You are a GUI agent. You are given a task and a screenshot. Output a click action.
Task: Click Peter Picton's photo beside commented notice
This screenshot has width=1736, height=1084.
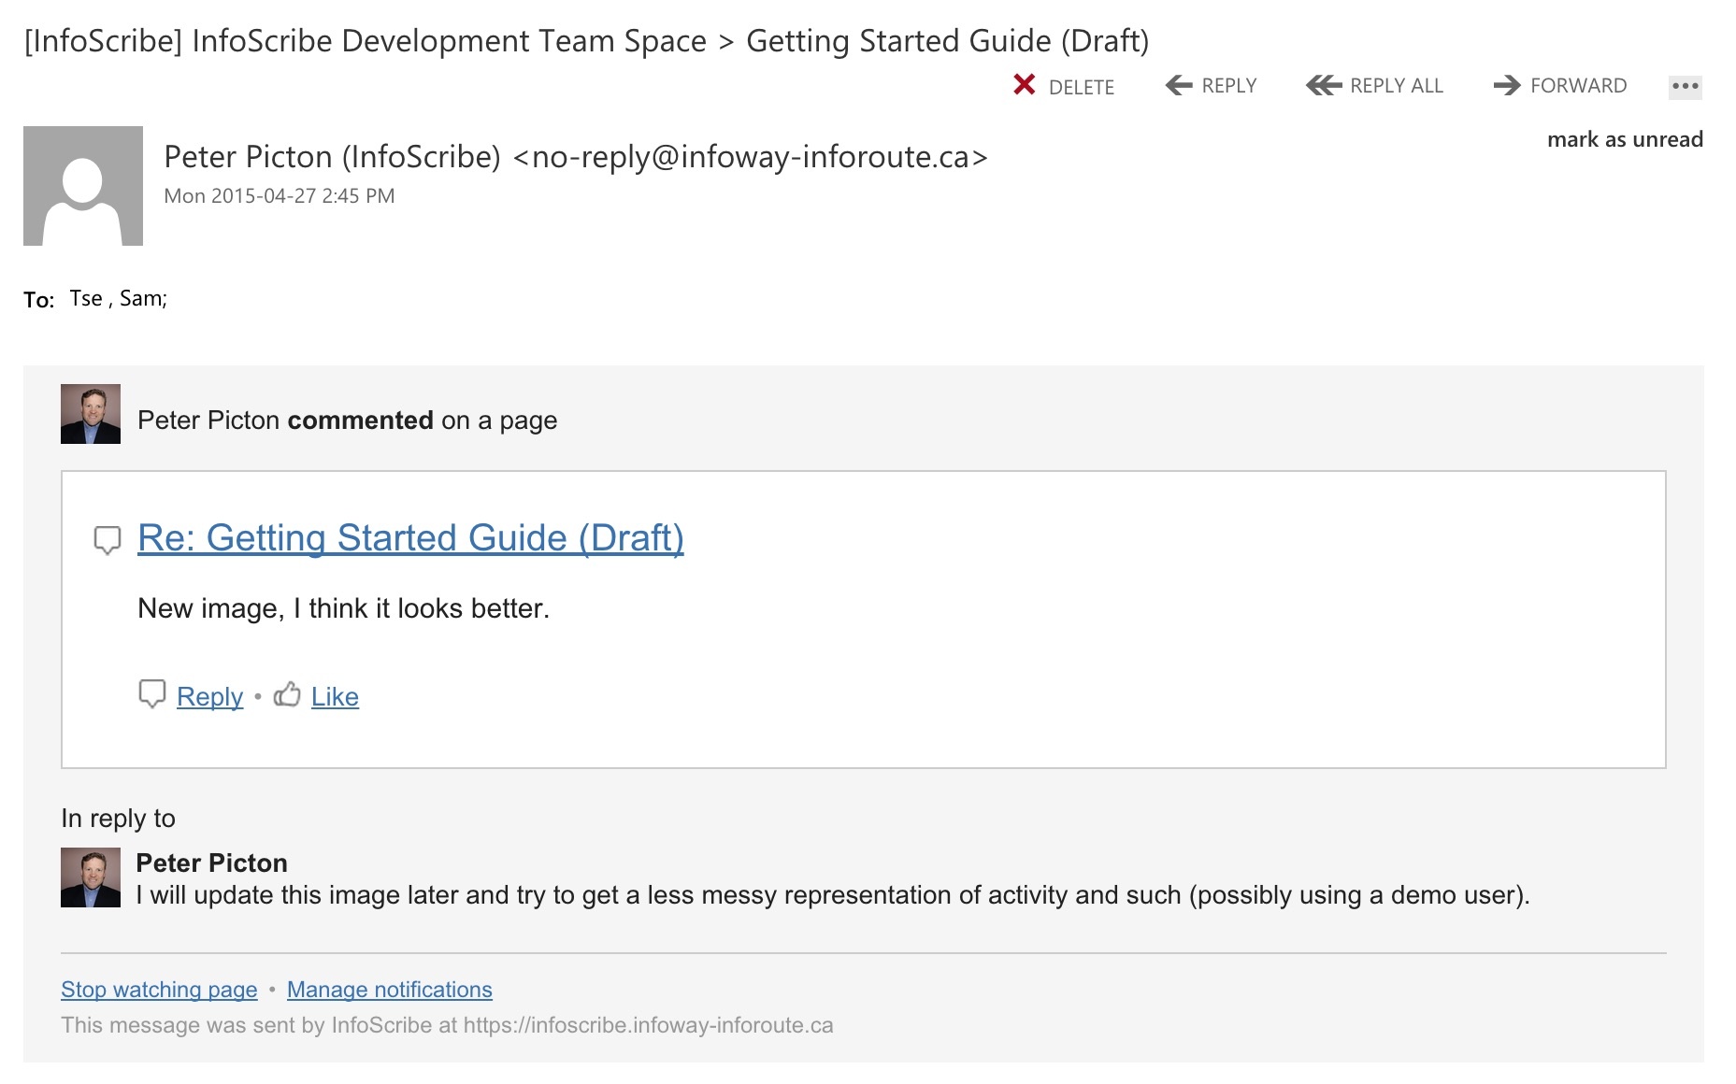(x=91, y=414)
